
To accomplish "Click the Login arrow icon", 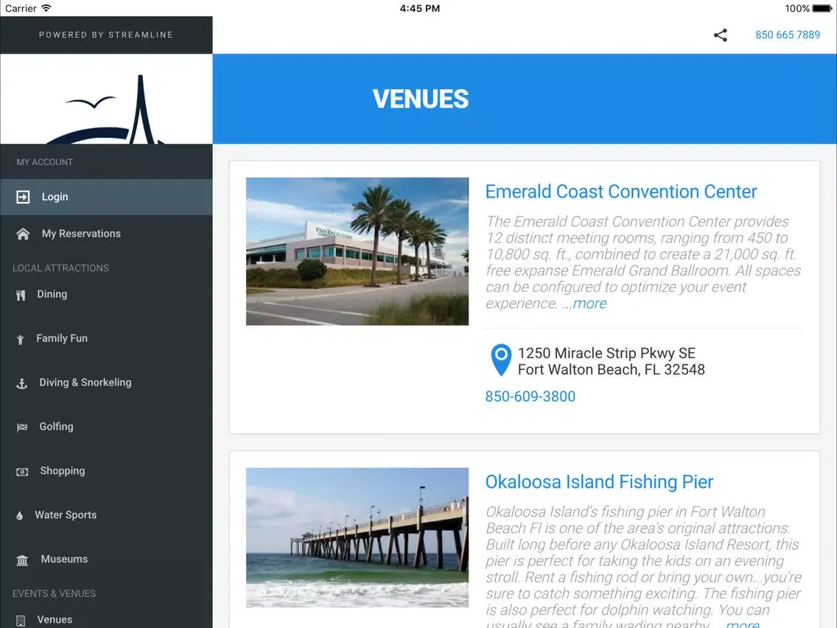I will point(23,197).
